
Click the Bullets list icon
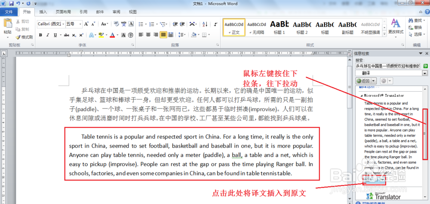[141, 24]
